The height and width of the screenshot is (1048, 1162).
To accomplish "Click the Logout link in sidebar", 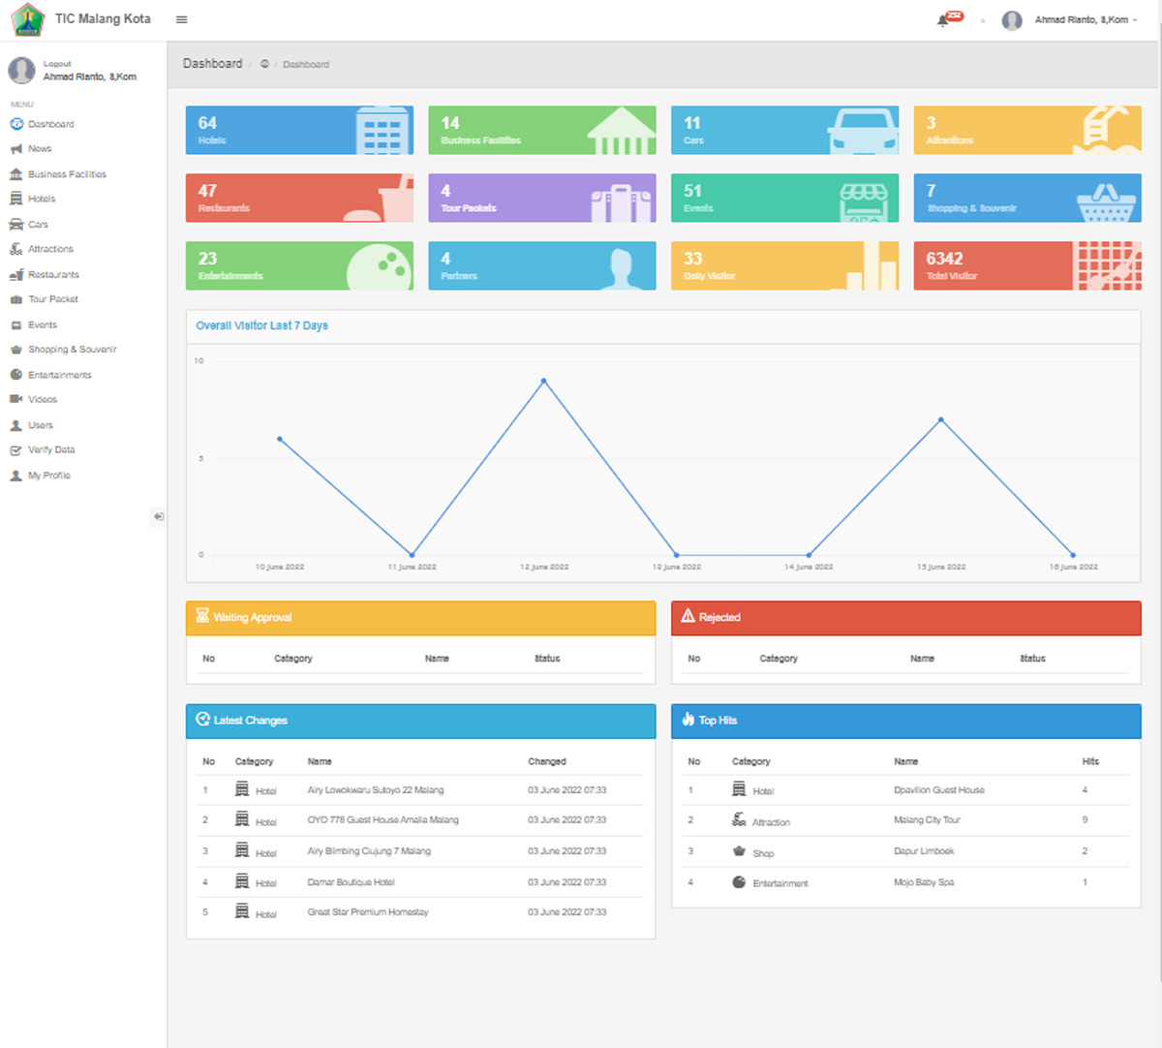I will coord(57,64).
